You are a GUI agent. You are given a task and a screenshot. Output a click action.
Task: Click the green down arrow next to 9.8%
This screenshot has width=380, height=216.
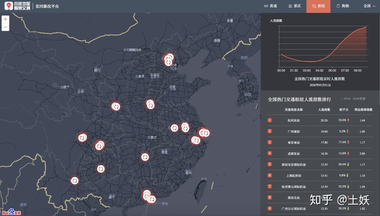[x=348, y=175]
